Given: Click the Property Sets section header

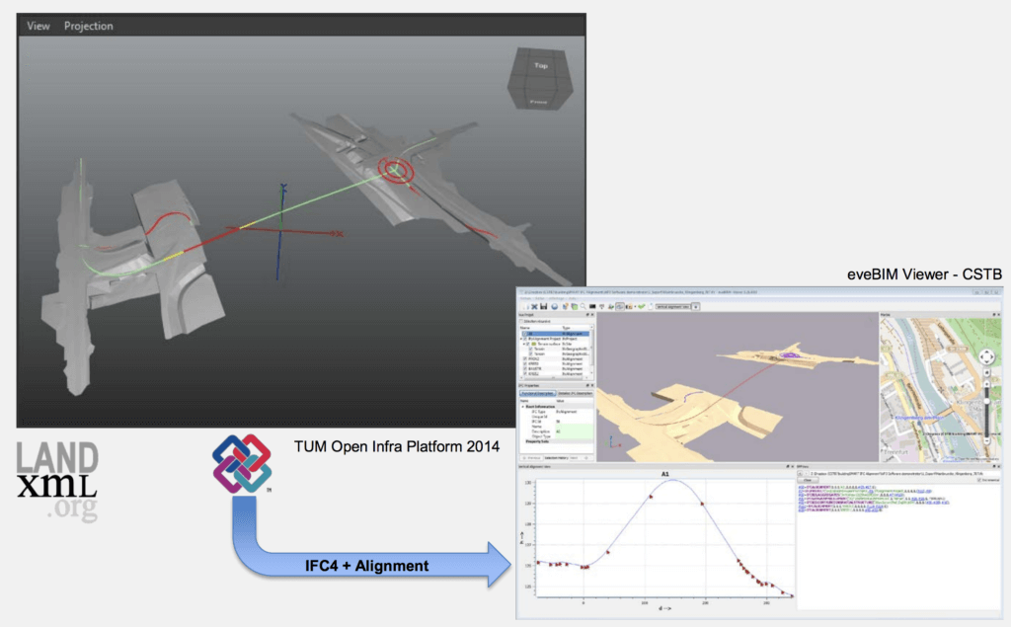Looking at the screenshot, I should coord(557,442).
